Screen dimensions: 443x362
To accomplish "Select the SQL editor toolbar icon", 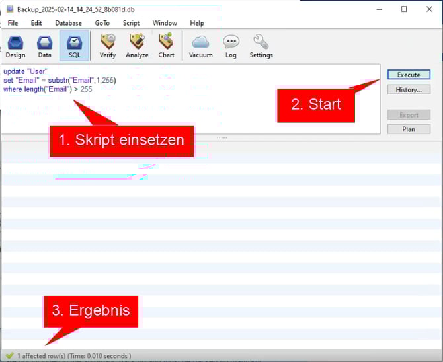I will pyautogui.click(x=74, y=46).
